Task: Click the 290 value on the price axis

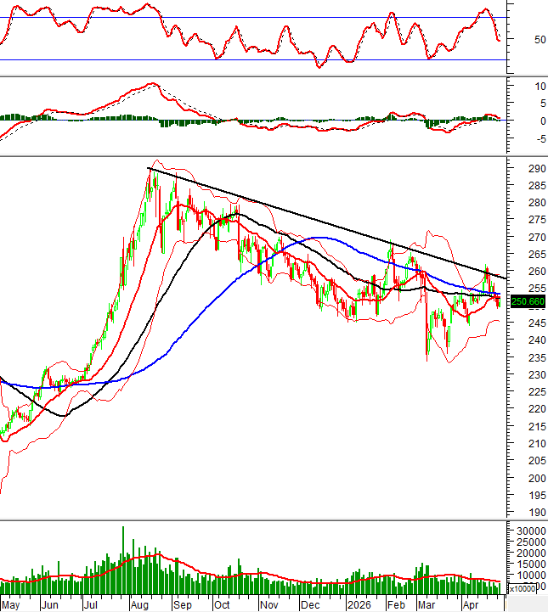Action: point(537,169)
